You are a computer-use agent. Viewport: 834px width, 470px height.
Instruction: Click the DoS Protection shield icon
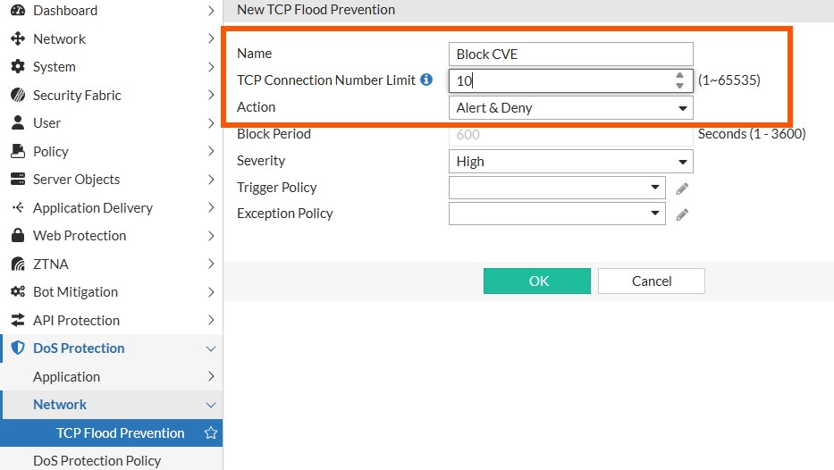click(x=18, y=348)
